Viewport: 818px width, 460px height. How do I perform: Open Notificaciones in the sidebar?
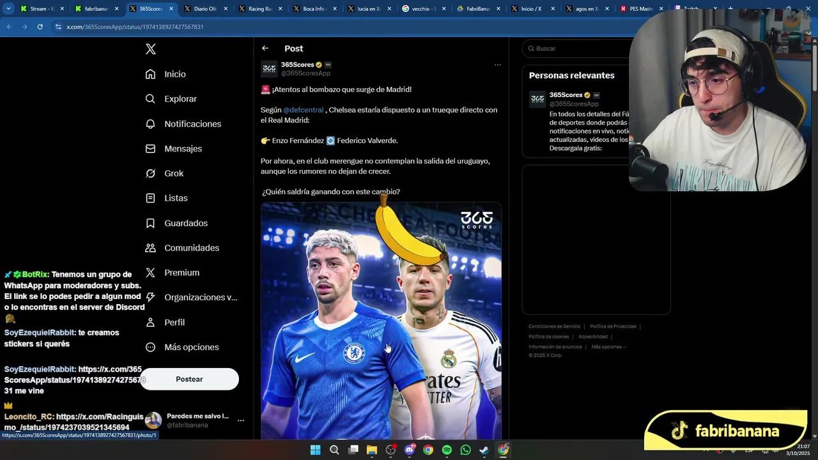pos(183,124)
